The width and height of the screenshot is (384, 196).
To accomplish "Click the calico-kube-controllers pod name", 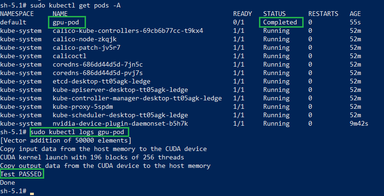I will pos(128,30).
